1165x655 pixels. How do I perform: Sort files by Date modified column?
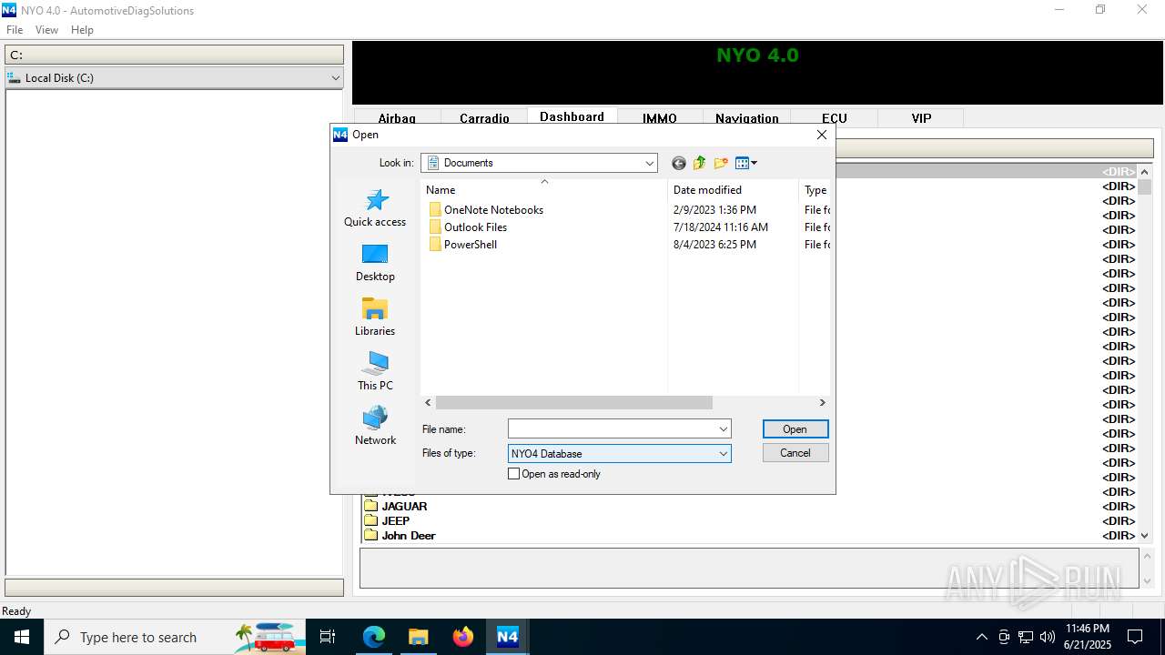tap(734, 190)
